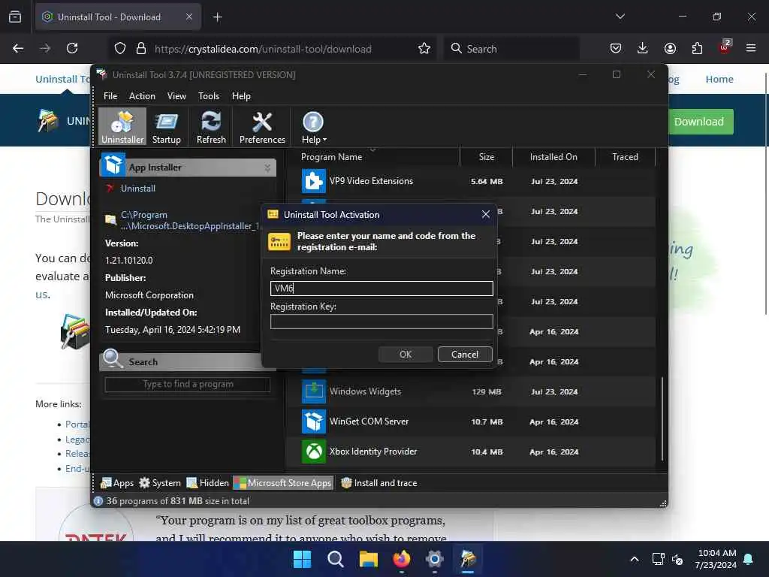Open the Startup toolbar icon
This screenshot has height=577, width=769.
click(x=166, y=126)
